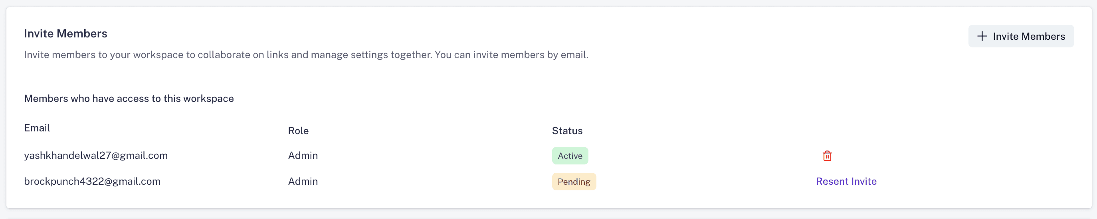Click the Admin role for yashkhandelwal27
Image resolution: width=1097 pixels, height=219 pixels.
(303, 155)
